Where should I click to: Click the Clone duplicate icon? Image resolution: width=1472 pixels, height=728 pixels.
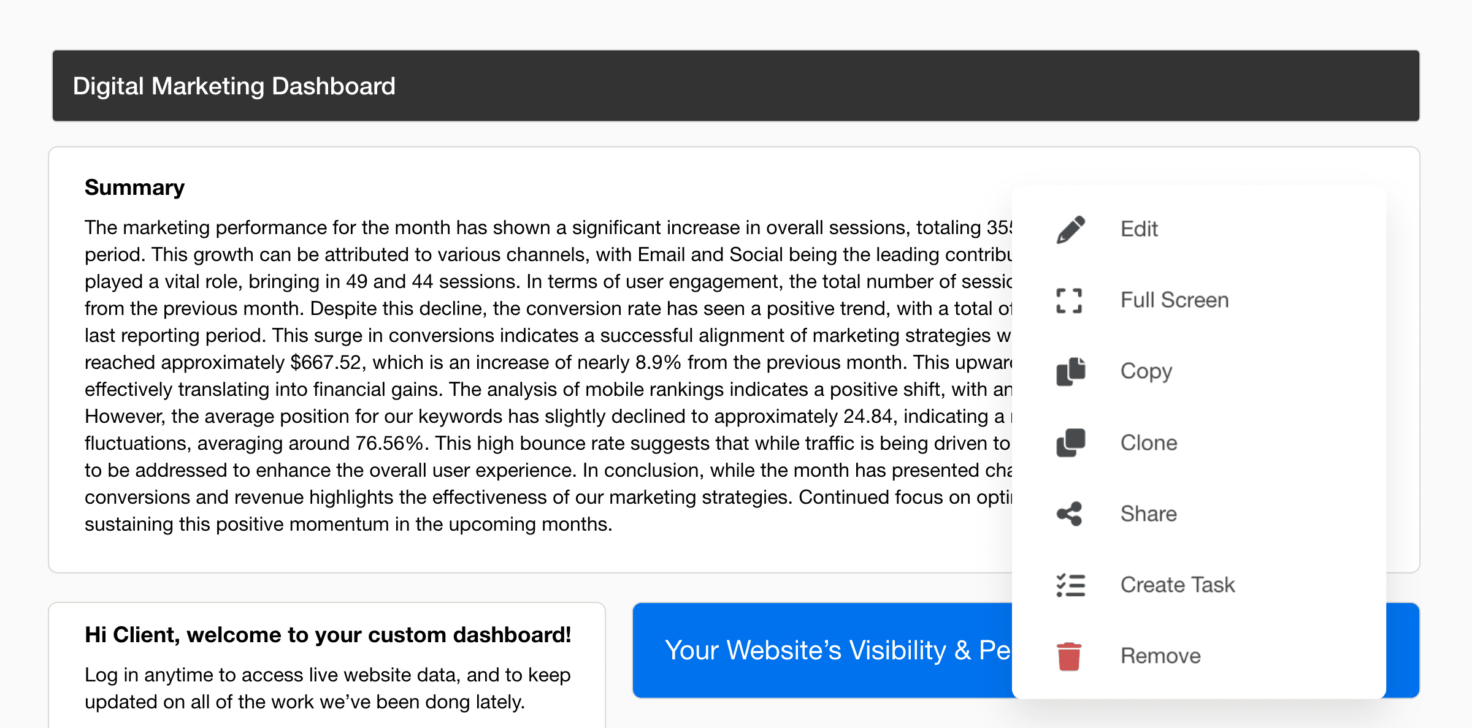coord(1071,442)
